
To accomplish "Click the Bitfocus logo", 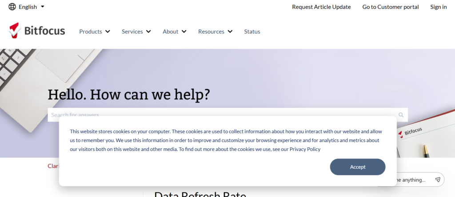I will [37, 31].
